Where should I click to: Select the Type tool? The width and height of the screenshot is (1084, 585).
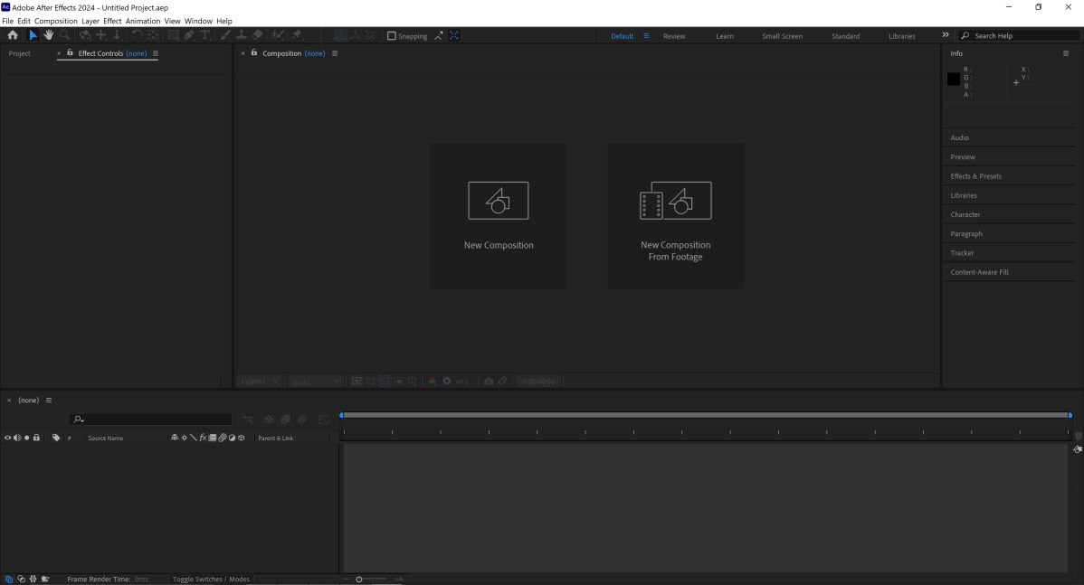pos(205,35)
